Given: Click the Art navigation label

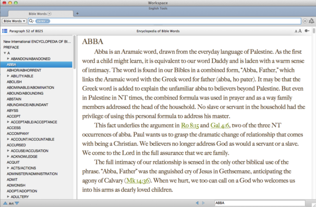Looking at the screenshot, I should [11, 203].
